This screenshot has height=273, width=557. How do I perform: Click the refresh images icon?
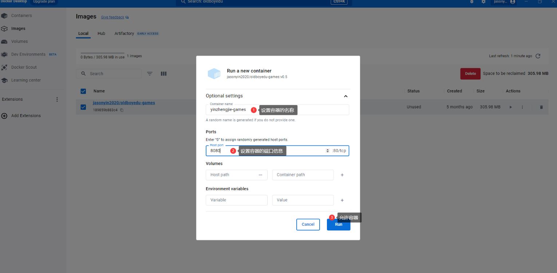pyautogui.click(x=538, y=56)
